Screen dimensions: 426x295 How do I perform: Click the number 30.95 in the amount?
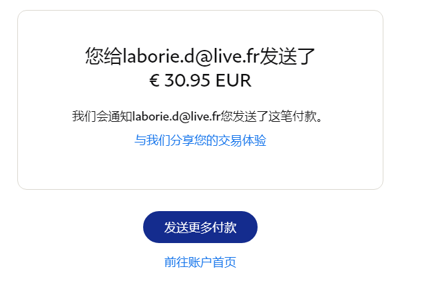pos(187,81)
